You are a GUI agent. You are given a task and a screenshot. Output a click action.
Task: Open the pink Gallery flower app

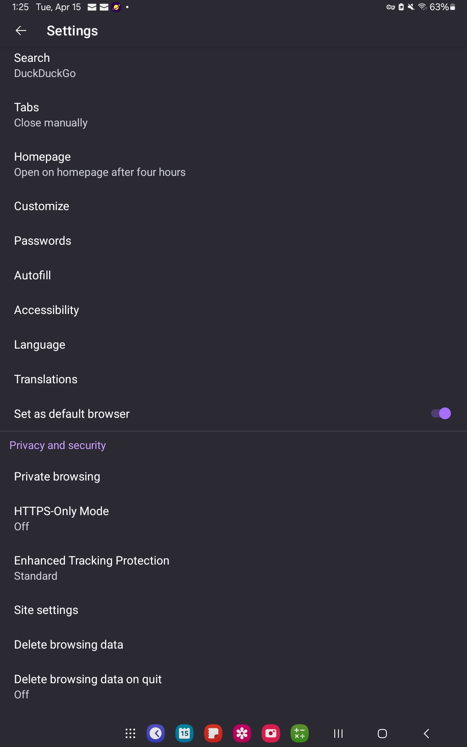pyautogui.click(x=242, y=734)
